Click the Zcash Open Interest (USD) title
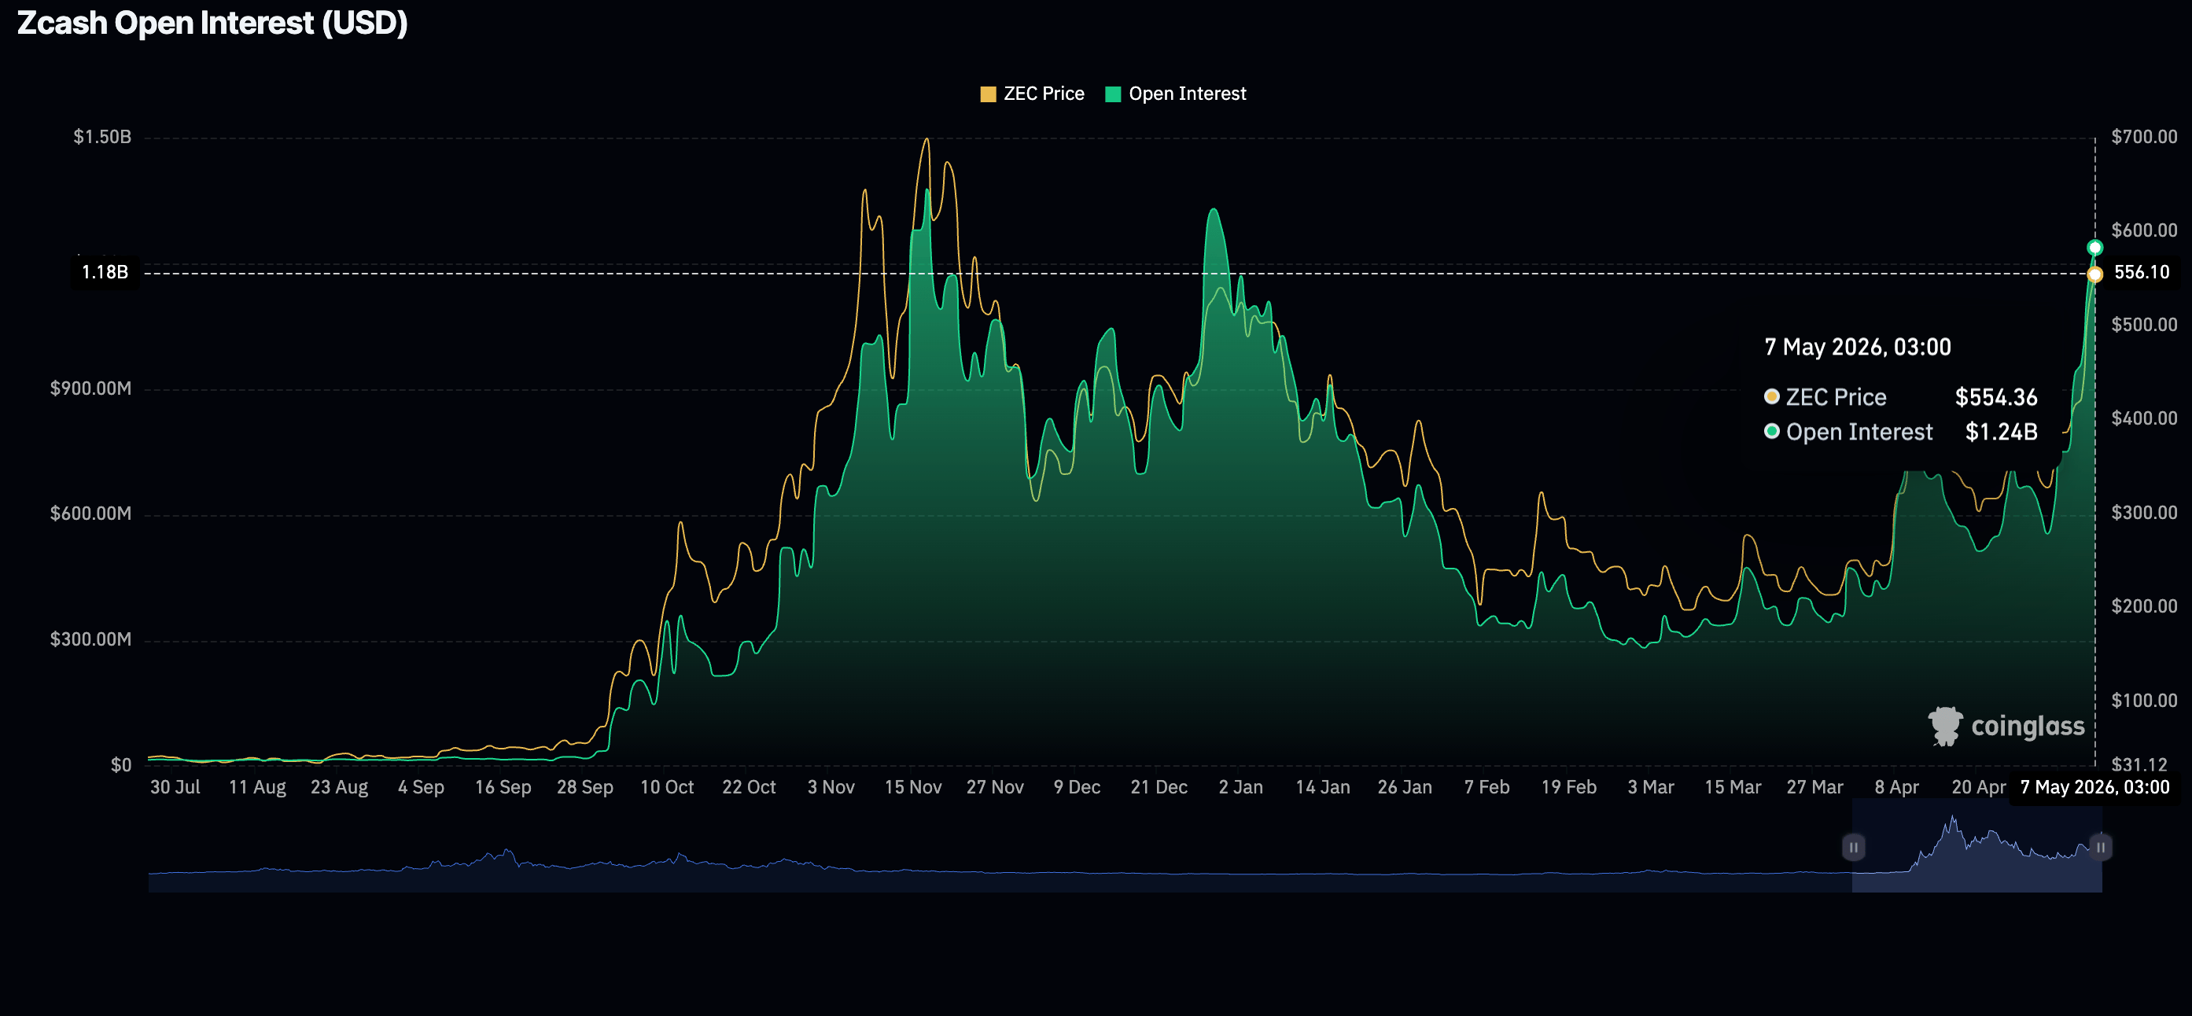 [212, 23]
